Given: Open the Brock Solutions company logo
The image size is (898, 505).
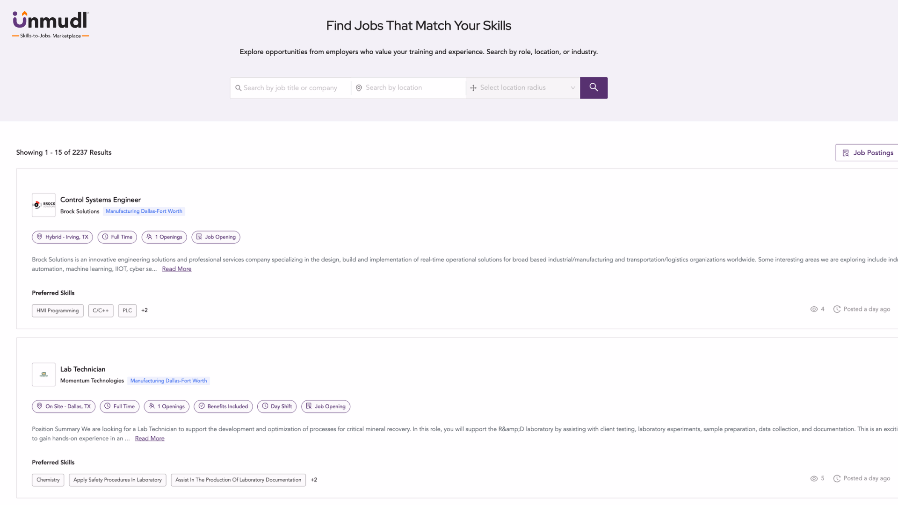Looking at the screenshot, I should pos(43,205).
